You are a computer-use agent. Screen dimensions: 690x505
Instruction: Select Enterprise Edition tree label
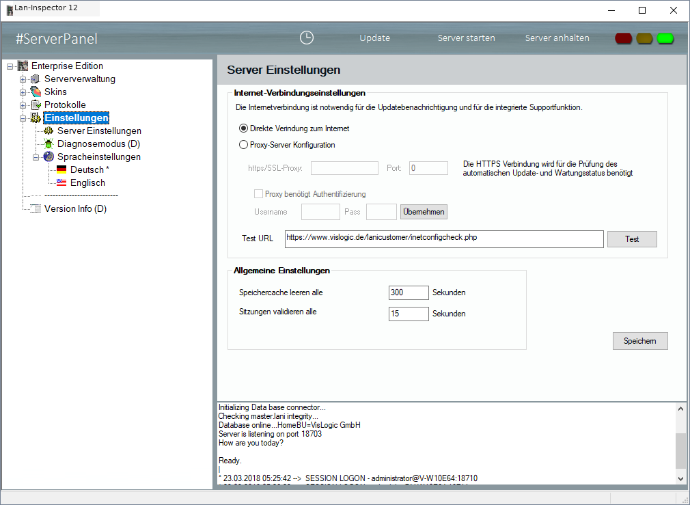coord(68,66)
